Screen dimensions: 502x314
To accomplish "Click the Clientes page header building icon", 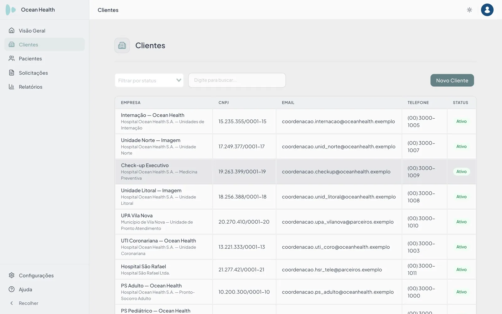I will (x=122, y=46).
